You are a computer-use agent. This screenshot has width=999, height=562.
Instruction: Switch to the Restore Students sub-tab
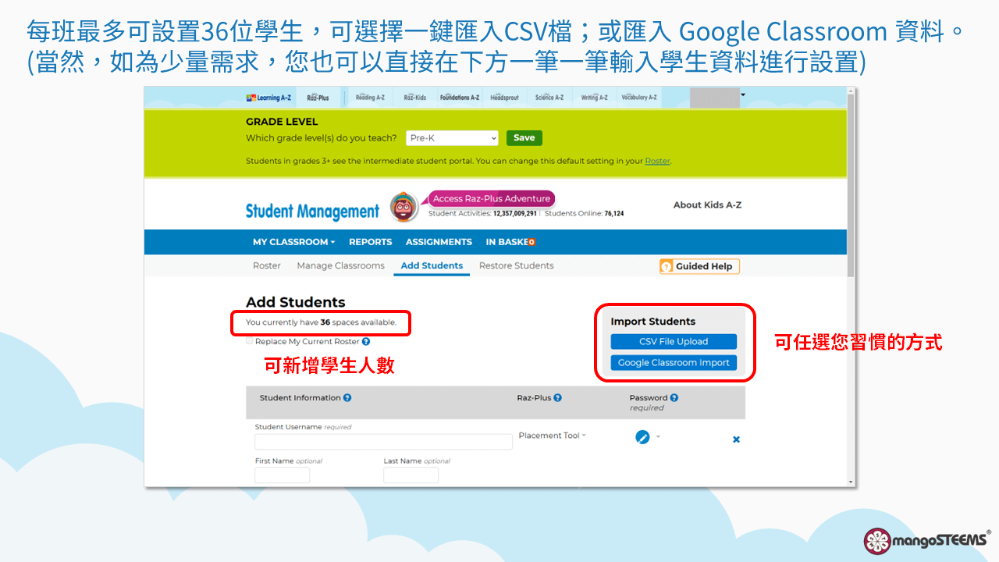[516, 266]
